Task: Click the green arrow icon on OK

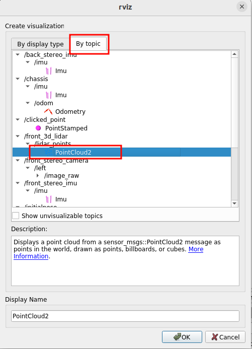Action: [x=177, y=337]
